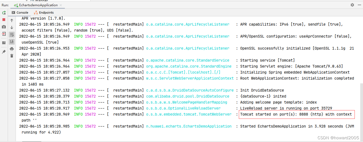Select the EchartsdemoApplication run tab
The width and height of the screenshot is (363, 142).
38,5
